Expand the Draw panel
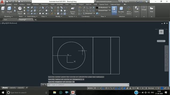This screenshot has height=95, width=170. point(44,16)
